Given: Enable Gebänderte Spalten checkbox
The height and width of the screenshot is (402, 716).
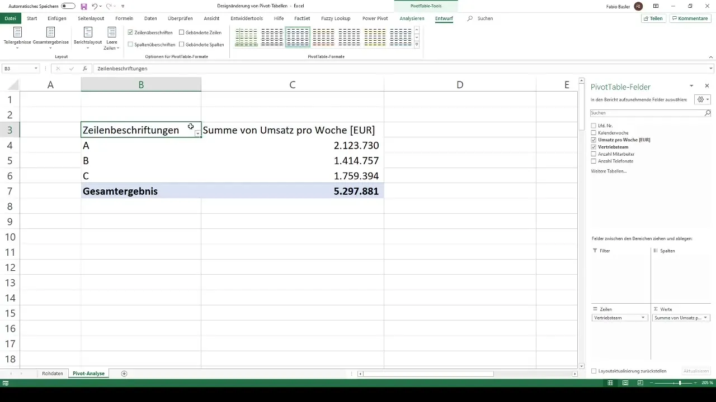Looking at the screenshot, I should tap(182, 44).
